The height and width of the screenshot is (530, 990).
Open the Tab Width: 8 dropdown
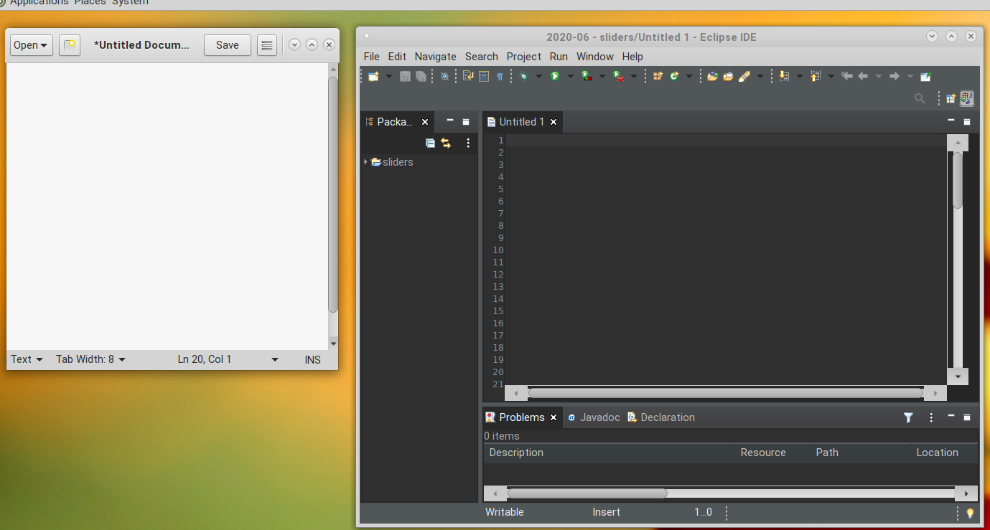coord(90,359)
